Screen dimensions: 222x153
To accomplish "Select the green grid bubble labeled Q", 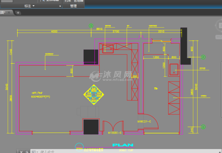I will click(x=203, y=127).
